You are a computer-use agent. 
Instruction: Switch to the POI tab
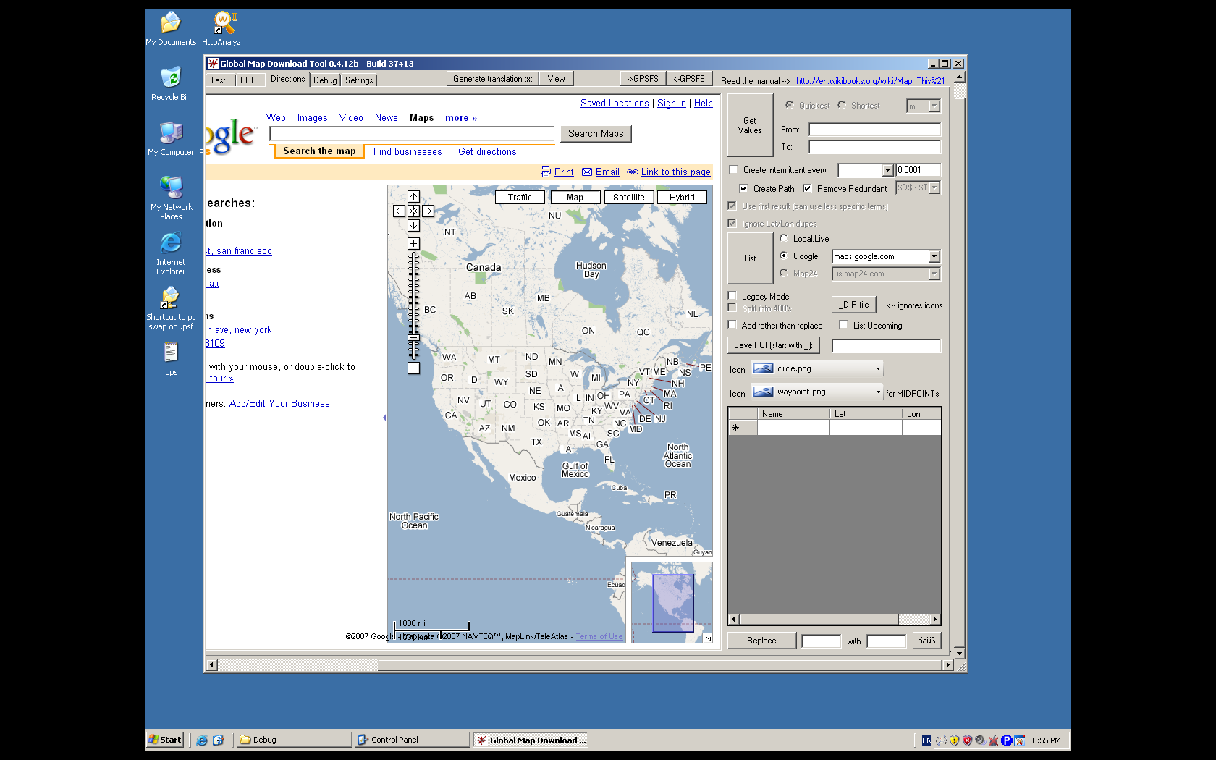247,80
